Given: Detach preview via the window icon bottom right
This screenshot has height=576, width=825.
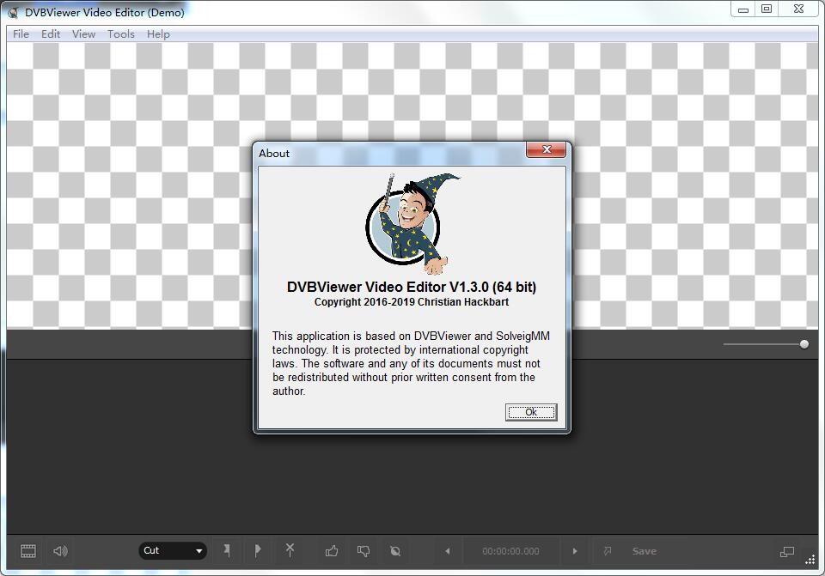Looking at the screenshot, I should click(x=785, y=551).
